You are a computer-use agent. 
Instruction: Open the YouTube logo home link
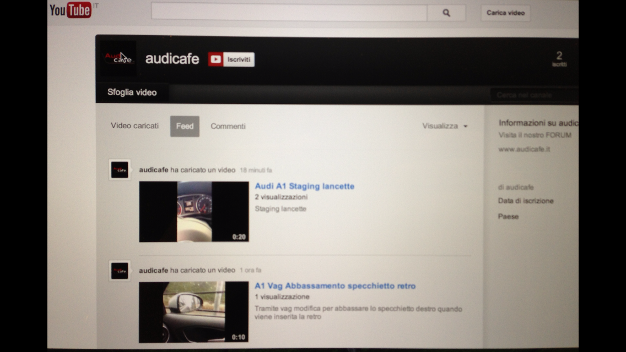(x=71, y=10)
